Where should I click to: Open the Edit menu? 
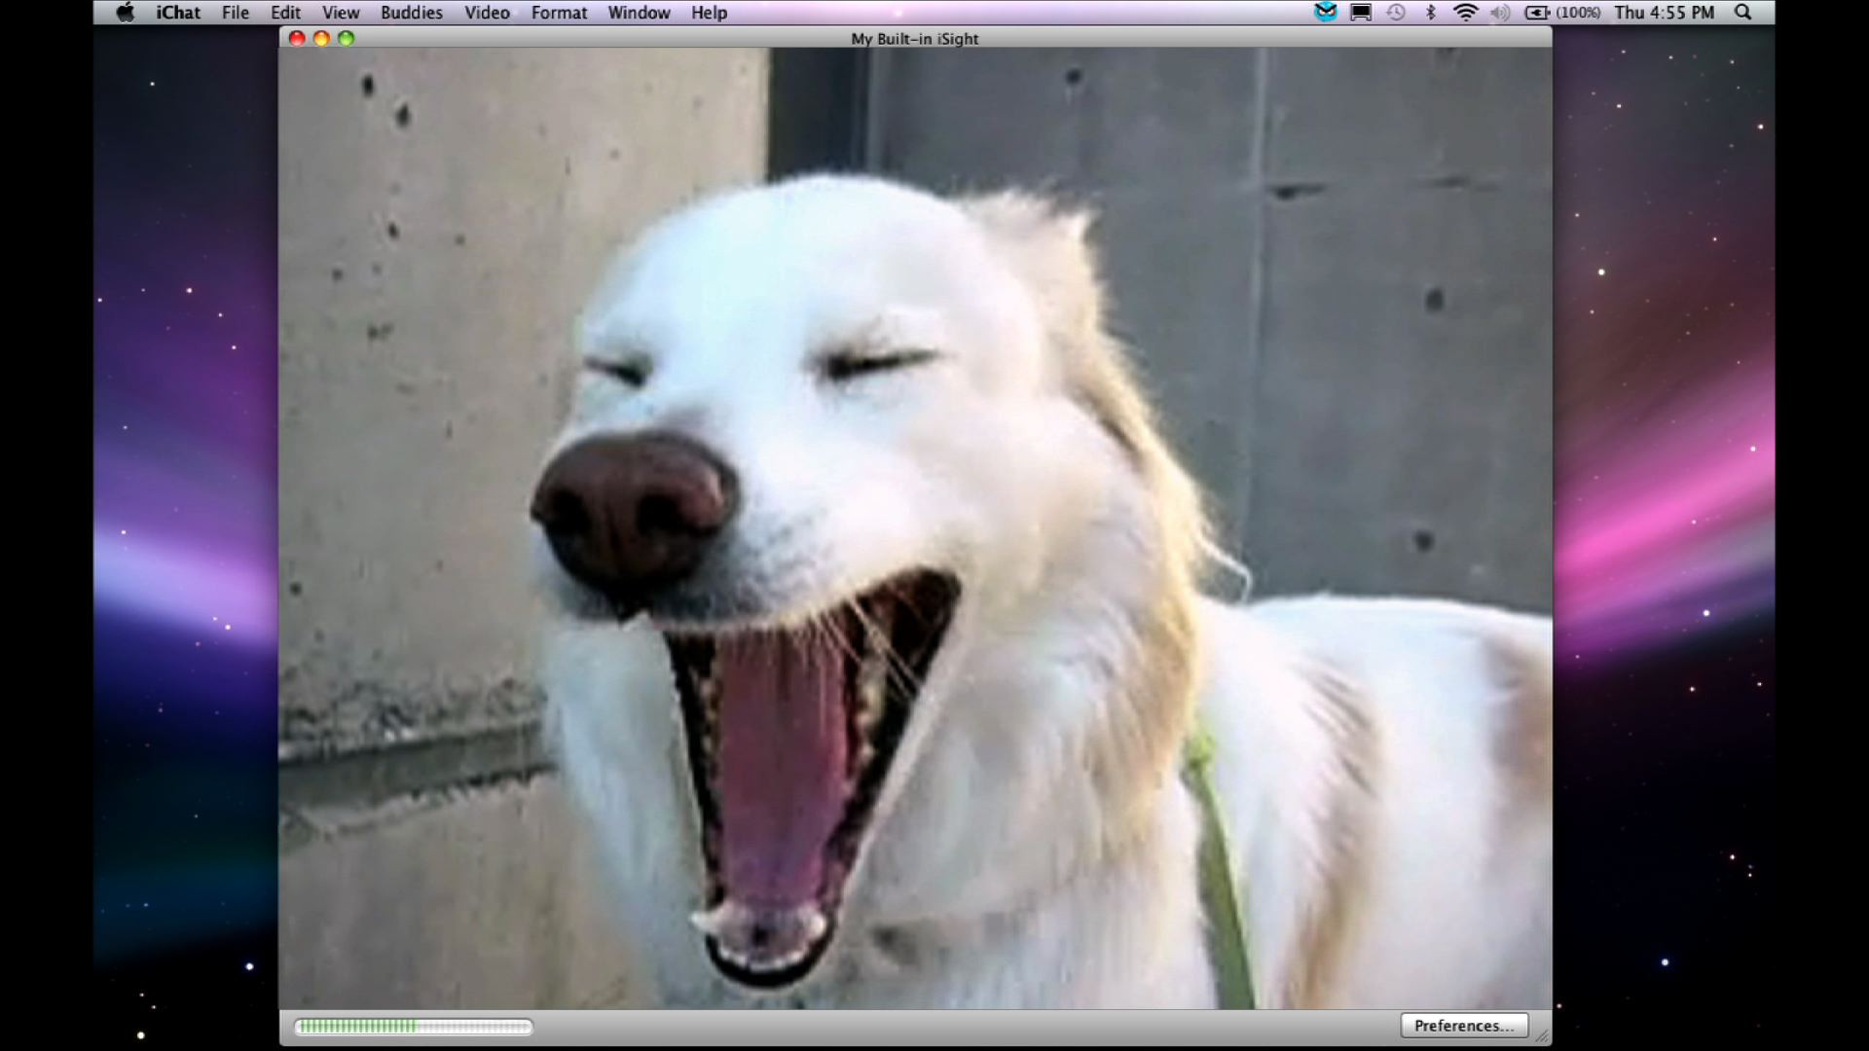point(285,13)
